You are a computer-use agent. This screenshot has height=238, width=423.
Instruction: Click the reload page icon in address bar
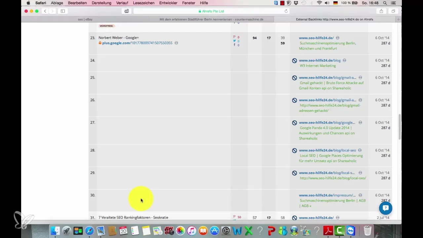click(x=286, y=11)
